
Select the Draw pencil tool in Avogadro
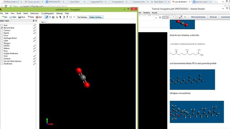tap(47, 17)
